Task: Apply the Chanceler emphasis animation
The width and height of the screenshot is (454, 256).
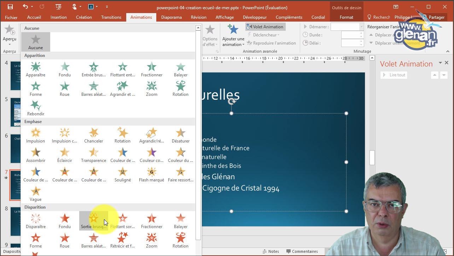Action: pyautogui.click(x=94, y=135)
